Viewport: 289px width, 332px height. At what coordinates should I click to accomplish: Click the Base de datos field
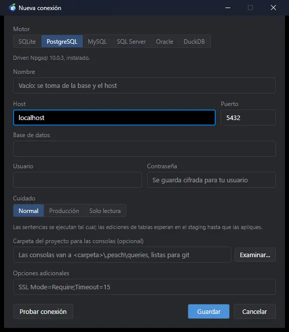point(144,149)
